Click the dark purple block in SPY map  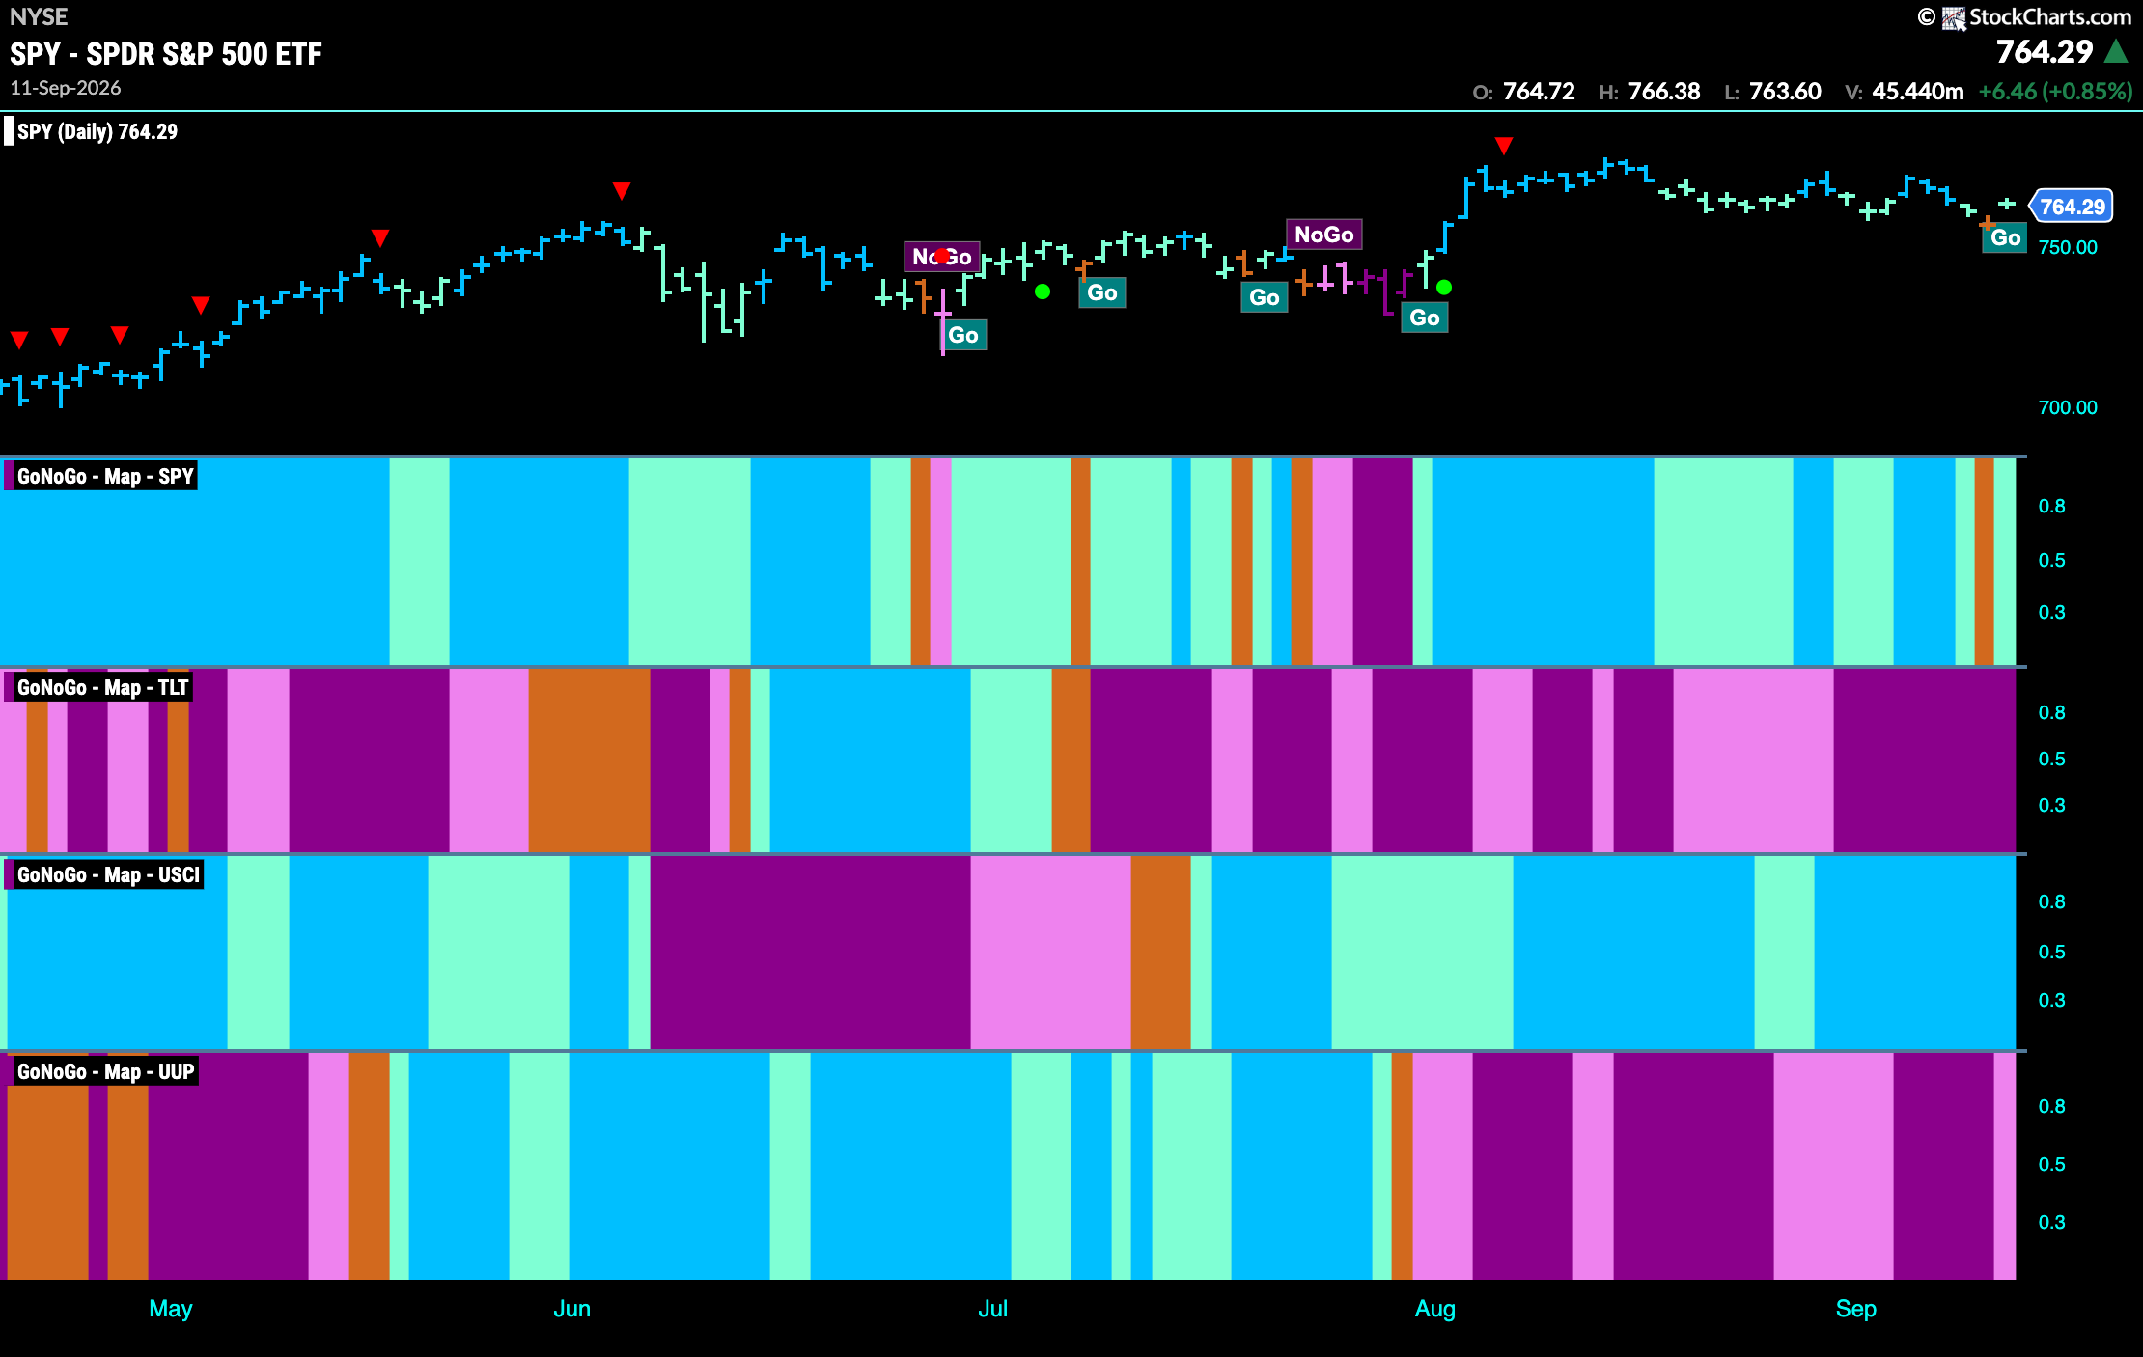pyautogui.click(x=1382, y=562)
